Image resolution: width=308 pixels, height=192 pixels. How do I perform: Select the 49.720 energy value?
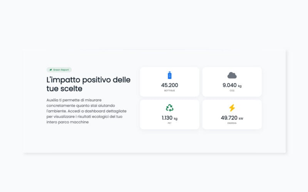pos(229,118)
